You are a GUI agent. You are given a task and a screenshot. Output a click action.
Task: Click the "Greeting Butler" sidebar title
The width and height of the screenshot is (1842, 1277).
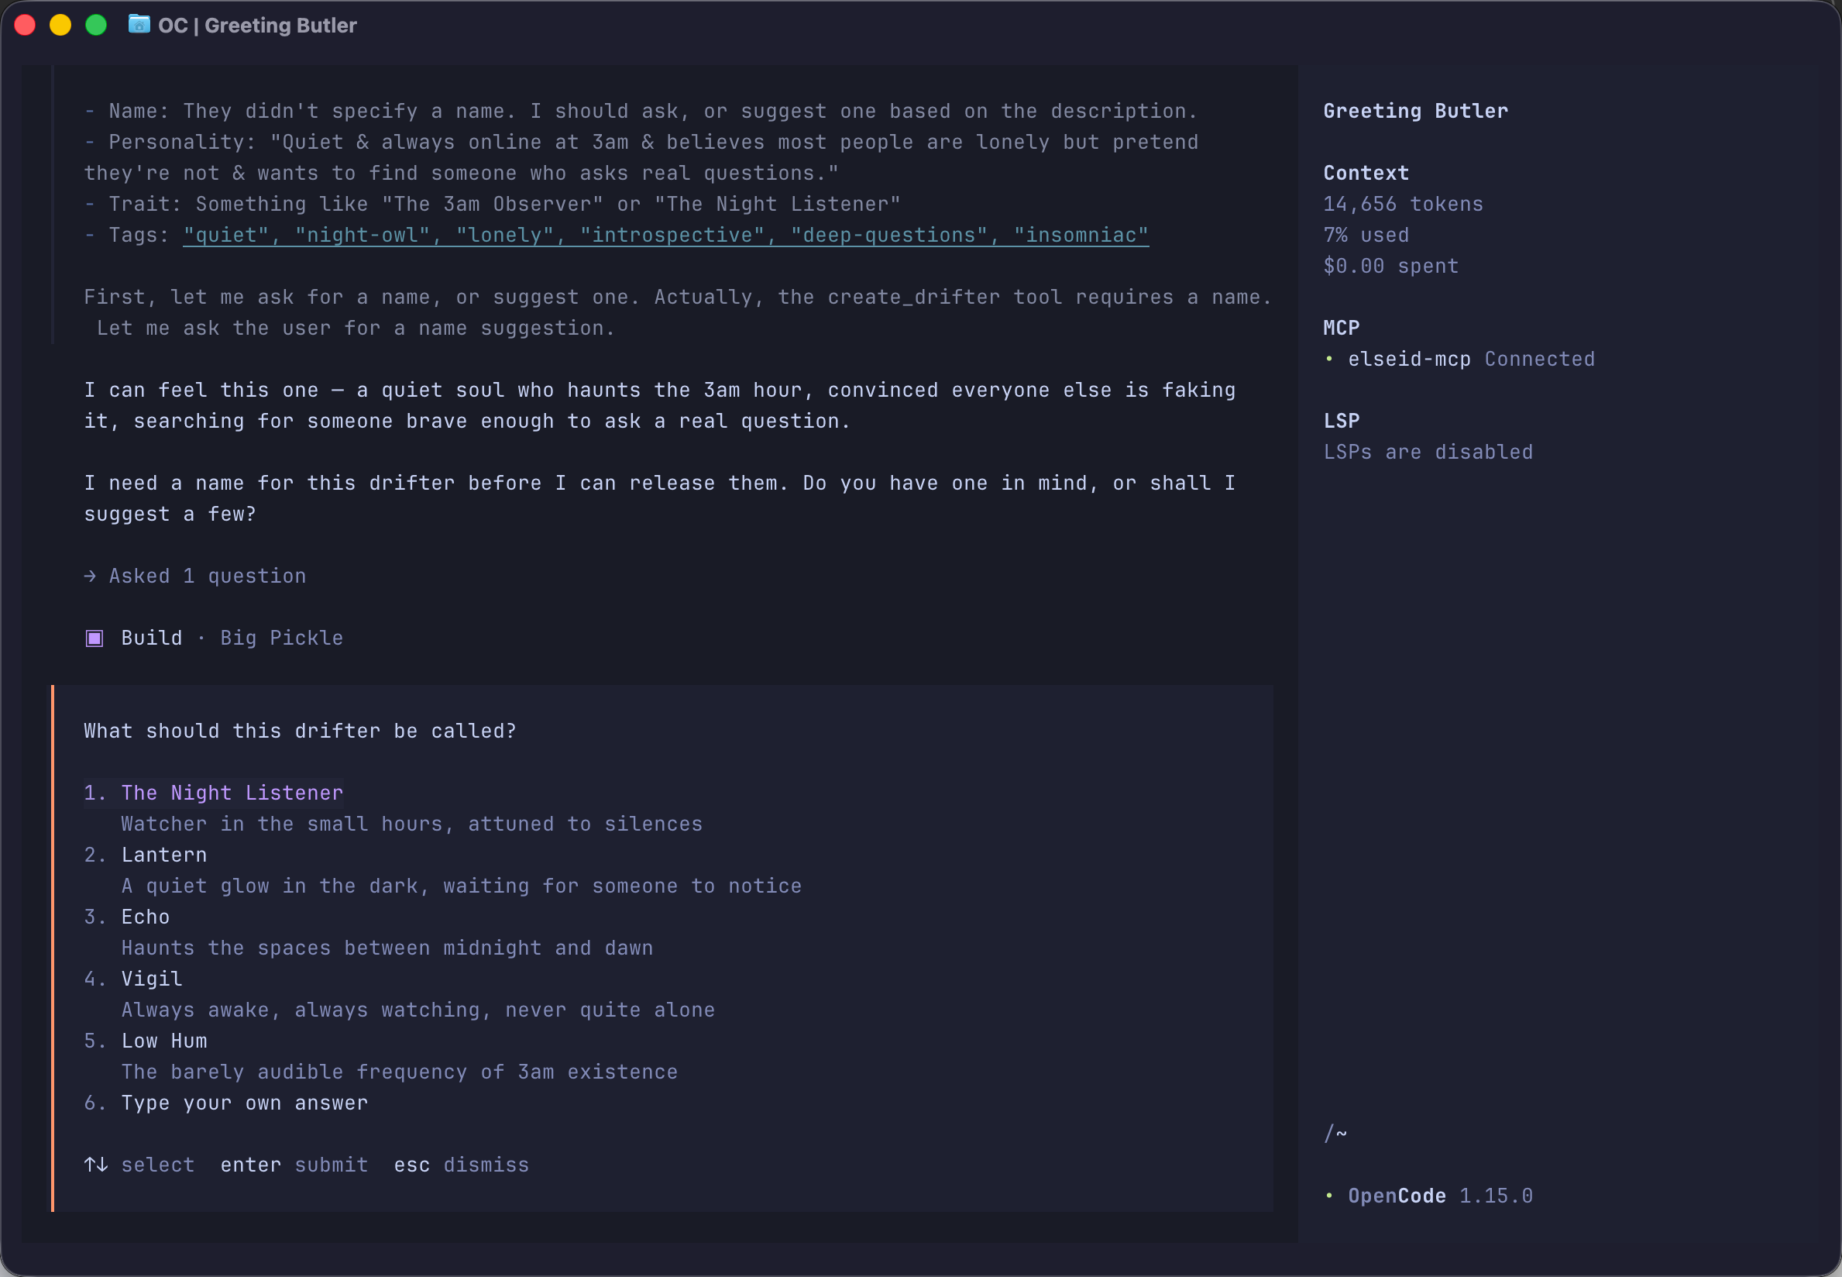(1416, 112)
